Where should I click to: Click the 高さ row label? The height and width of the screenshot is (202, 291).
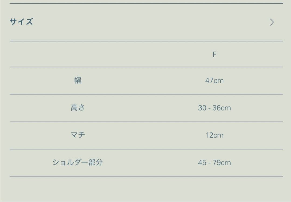(78, 108)
